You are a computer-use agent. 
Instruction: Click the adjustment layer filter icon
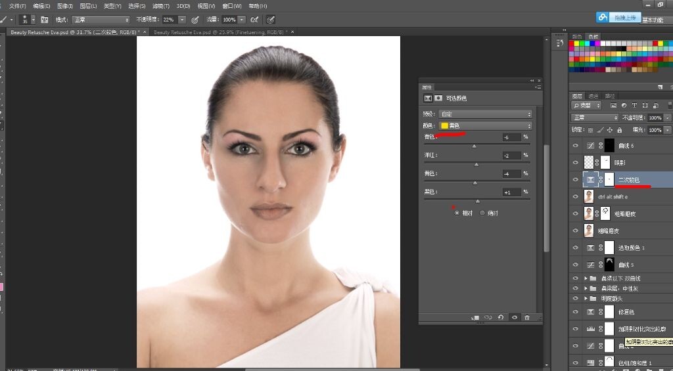[x=624, y=106]
